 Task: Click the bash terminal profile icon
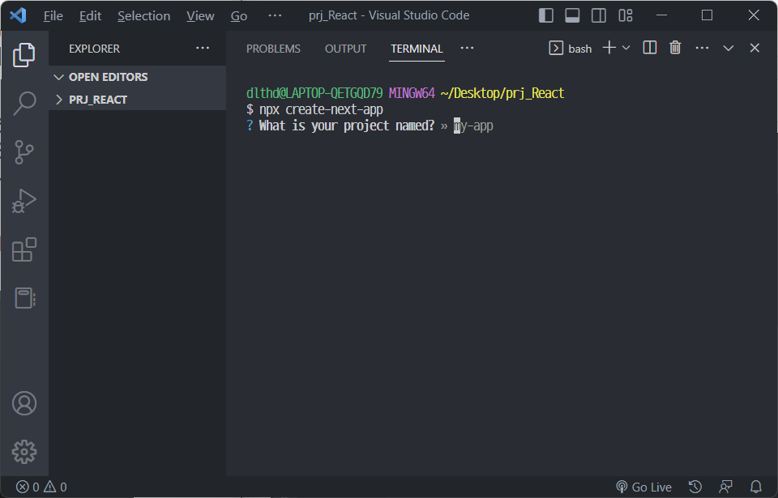tap(556, 48)
